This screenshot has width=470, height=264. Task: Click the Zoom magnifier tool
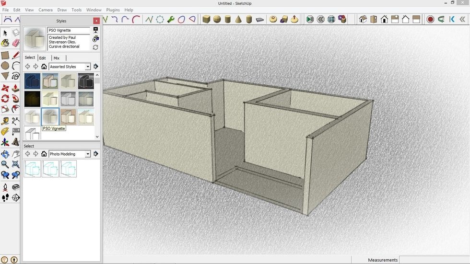(5, 165)
